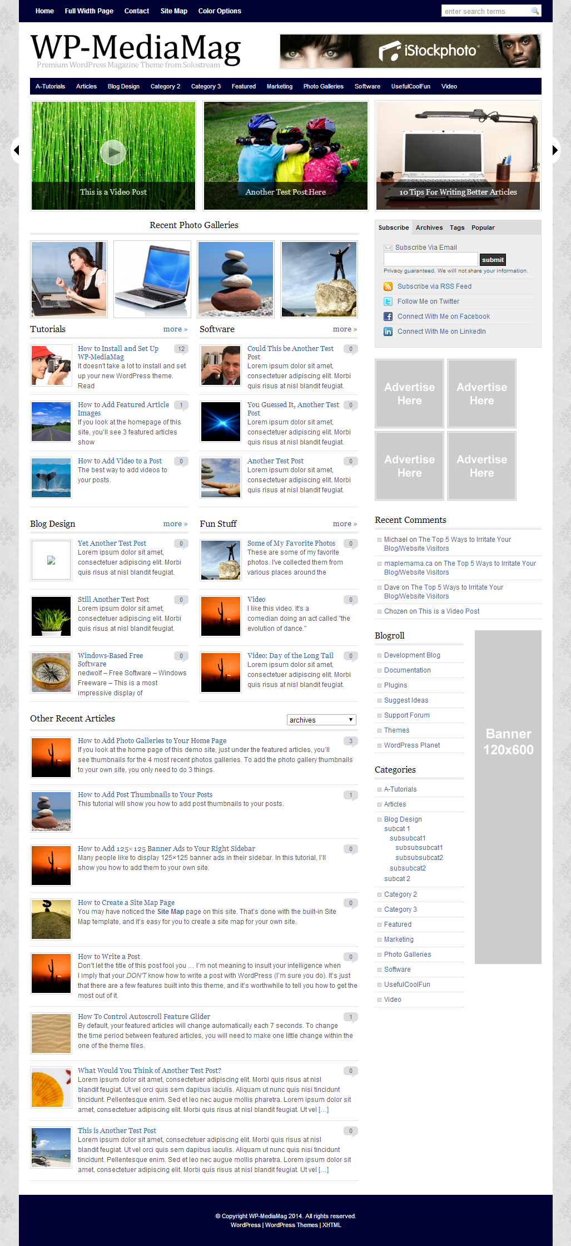571x1246 pixels.
Task: Open WordPress Planet in Blogroll
Action: pyautogui.click(x=412, y=745)
